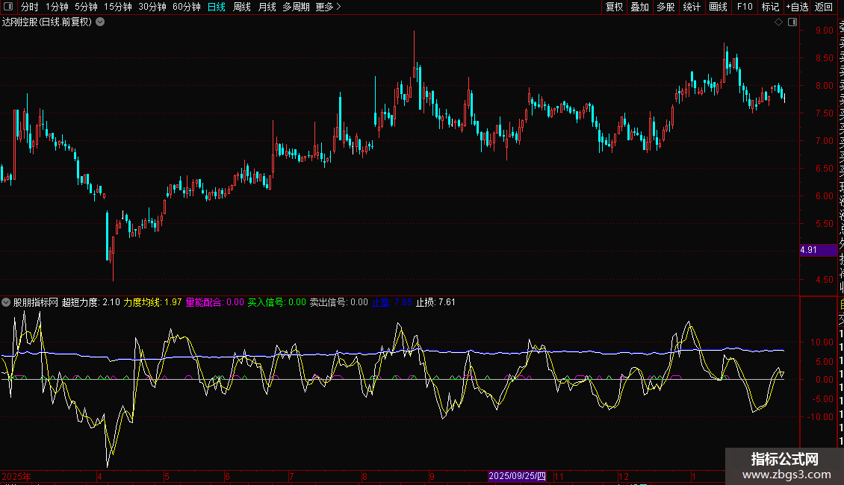Image resolution: width=844 pixels, height=485 pixels.
Task: Click the 标记 mark button
Action: click(x=770, y=7)
